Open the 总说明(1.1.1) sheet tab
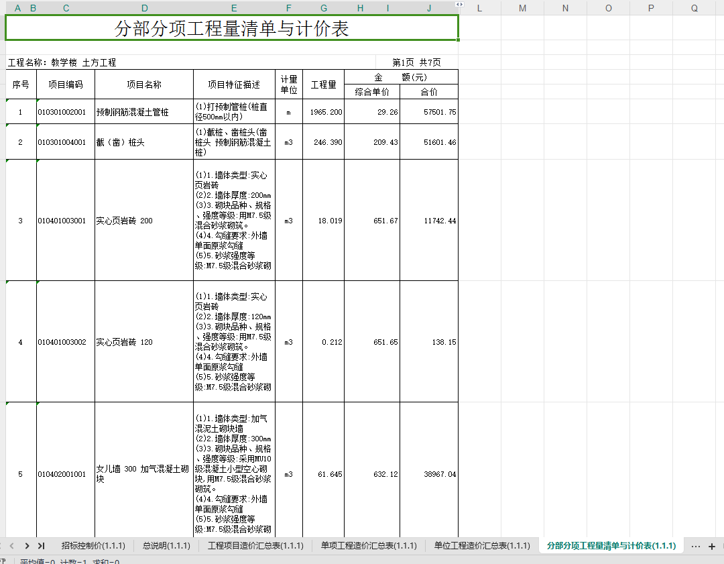Image resolution: width=724 pixels, height=564 pixels. (166, 545)
